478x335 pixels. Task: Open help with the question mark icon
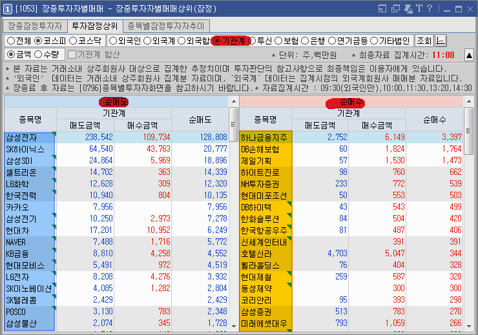(429, 8)
